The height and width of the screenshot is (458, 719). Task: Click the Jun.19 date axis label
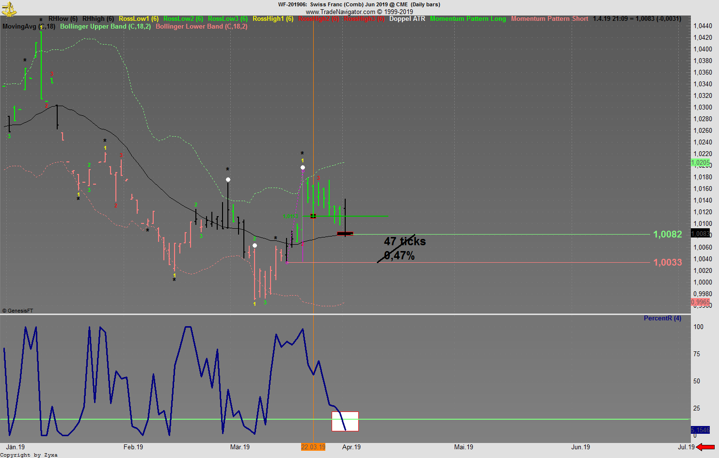tap(581, 447)
